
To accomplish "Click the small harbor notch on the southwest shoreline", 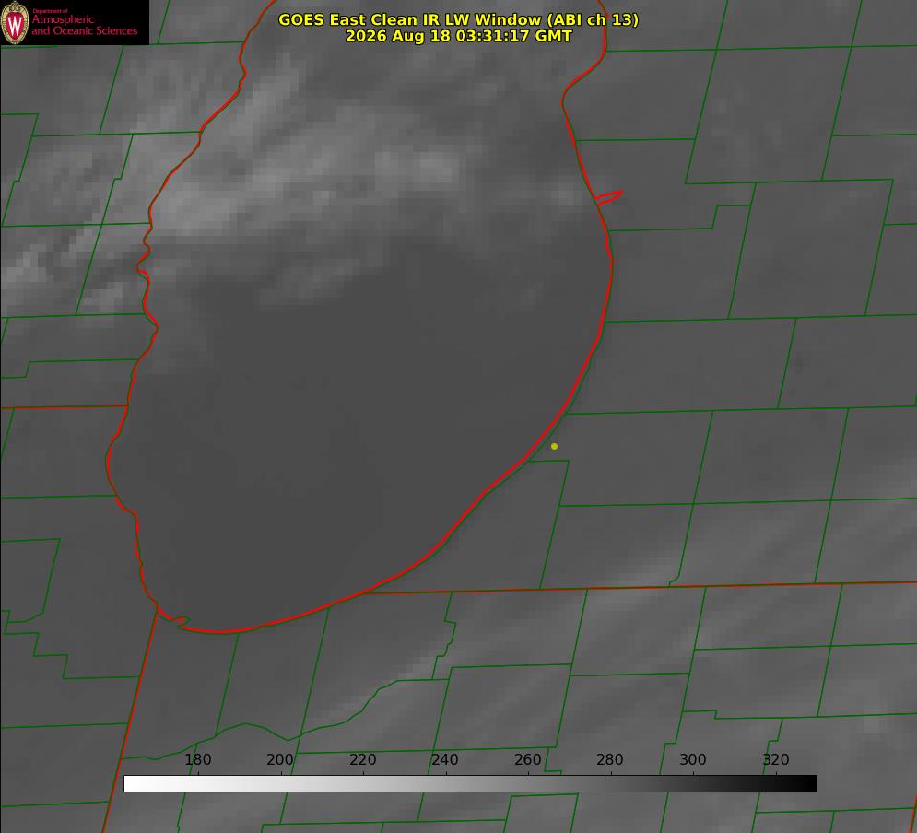I will [x=173, y=619].
